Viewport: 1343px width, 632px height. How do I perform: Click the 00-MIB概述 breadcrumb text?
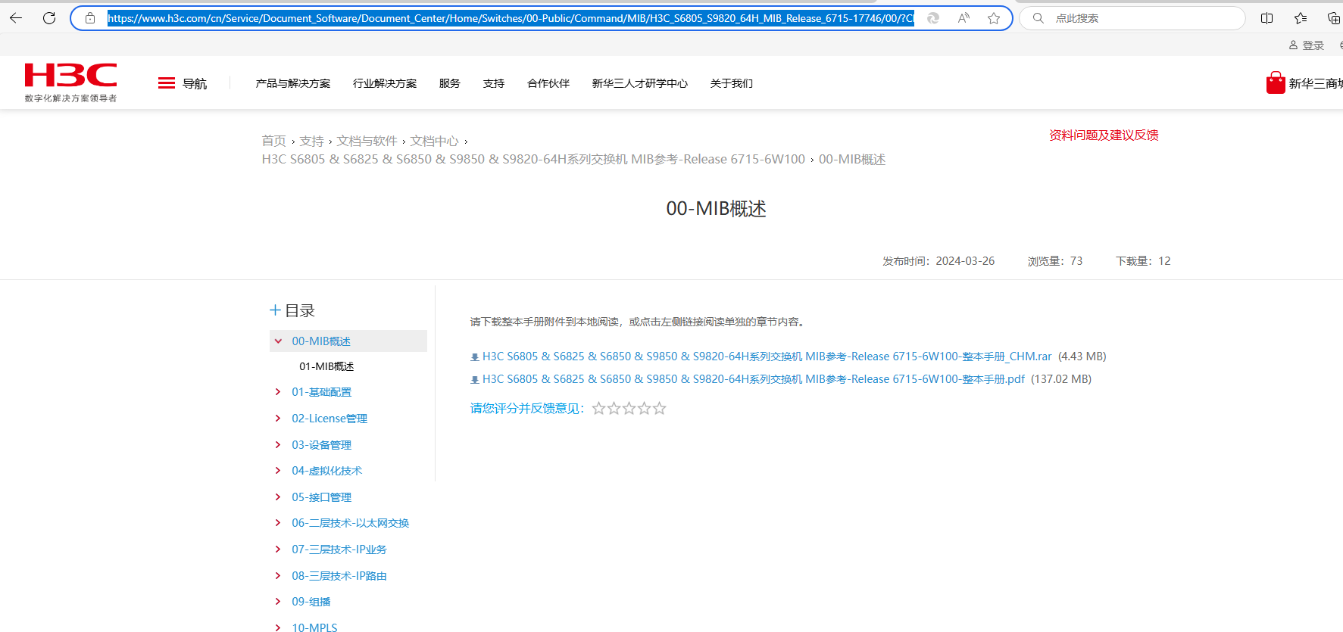point(852,159)
